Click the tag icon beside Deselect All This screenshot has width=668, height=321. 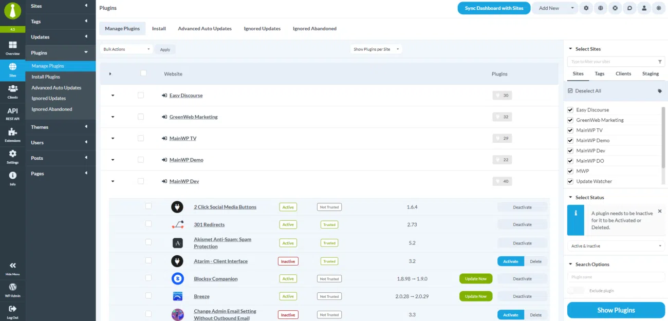coord(660,91)
